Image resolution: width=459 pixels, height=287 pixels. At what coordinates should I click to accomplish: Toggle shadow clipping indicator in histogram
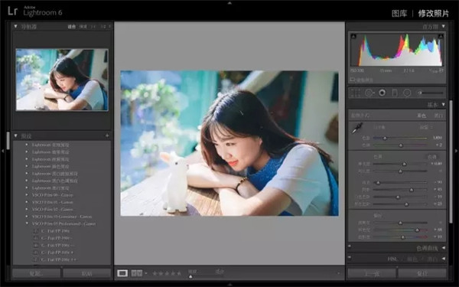[353, 36]
